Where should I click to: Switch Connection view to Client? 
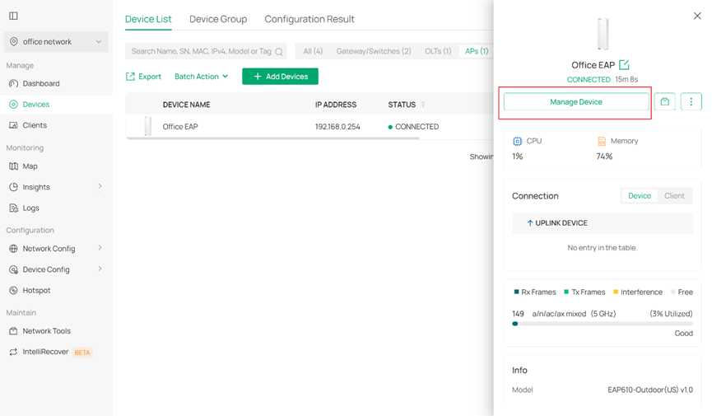point(674,196)
